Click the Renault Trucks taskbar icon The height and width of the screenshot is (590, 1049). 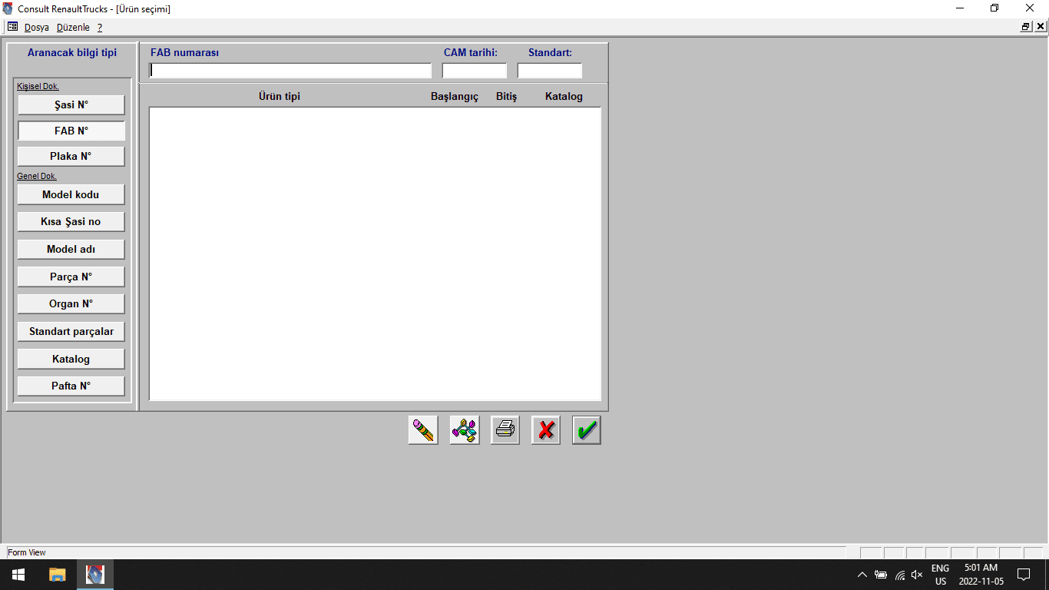[95, 575]
